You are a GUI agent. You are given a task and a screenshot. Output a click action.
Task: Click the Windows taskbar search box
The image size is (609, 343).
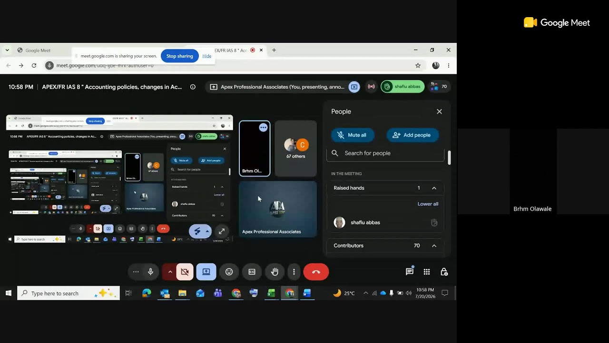coord(69,293)
